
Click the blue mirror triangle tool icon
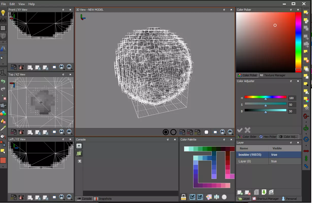tap(3, 49)
